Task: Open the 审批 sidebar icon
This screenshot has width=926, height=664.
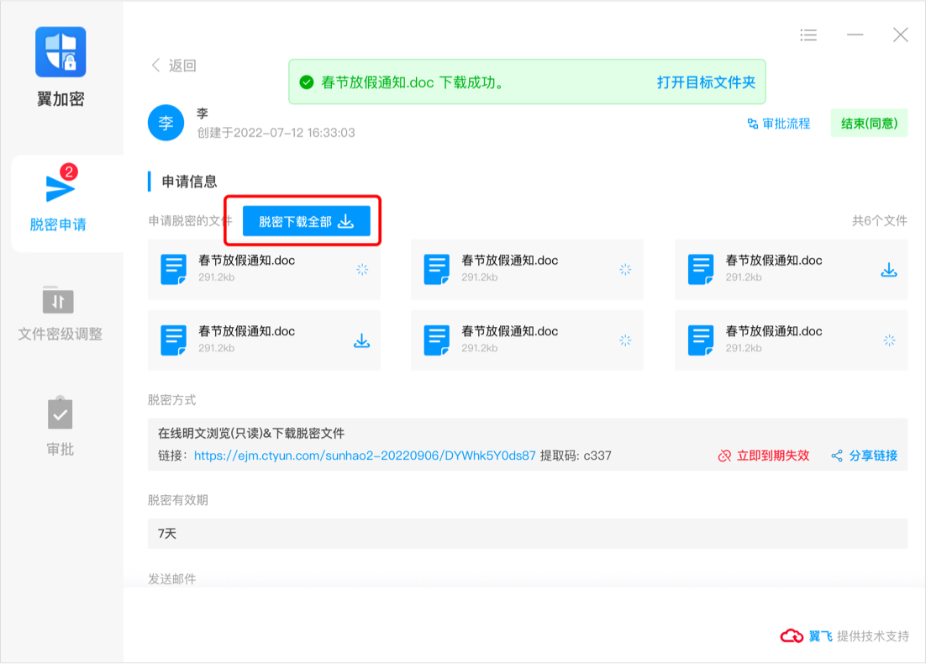Action: point(59,416)
